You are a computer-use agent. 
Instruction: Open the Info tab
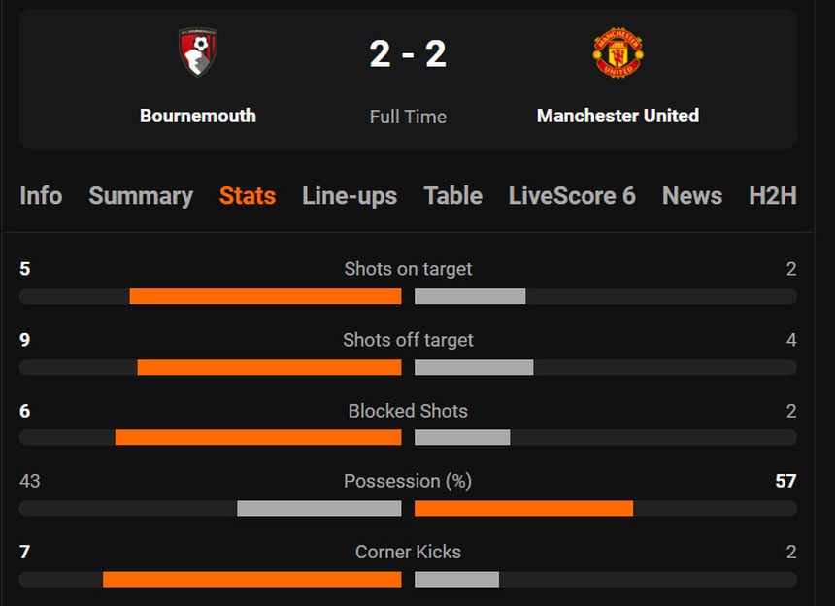pos(41,196)
